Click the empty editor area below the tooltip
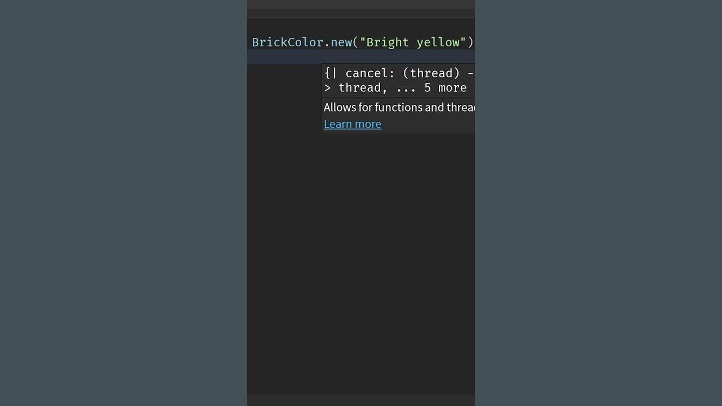The height and width of the screenshot is (406, 722). (361, 254)
